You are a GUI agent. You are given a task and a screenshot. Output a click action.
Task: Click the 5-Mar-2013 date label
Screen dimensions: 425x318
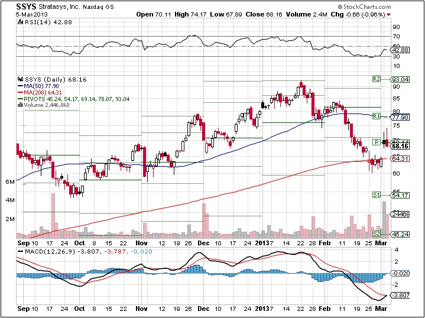point(31,14)
